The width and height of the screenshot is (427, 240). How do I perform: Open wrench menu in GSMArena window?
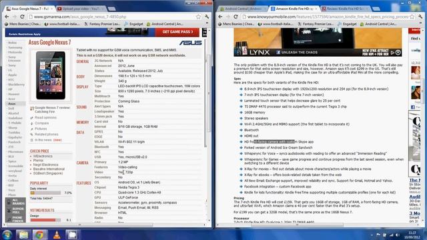coord(207,17)
